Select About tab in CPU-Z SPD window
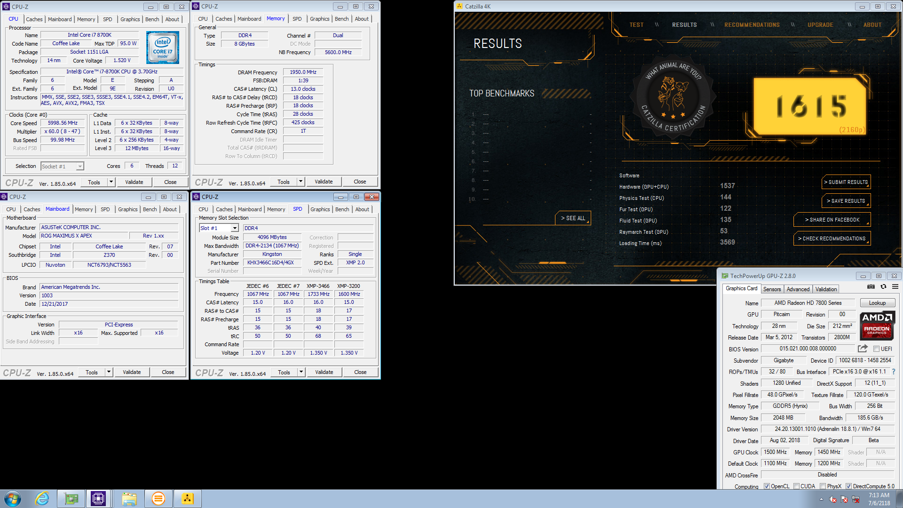 tap(362, 209)
